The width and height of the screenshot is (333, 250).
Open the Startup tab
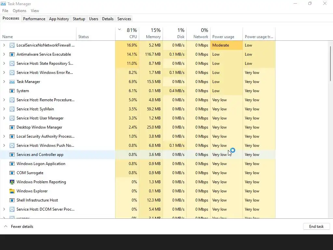click(x=79, y=19)
